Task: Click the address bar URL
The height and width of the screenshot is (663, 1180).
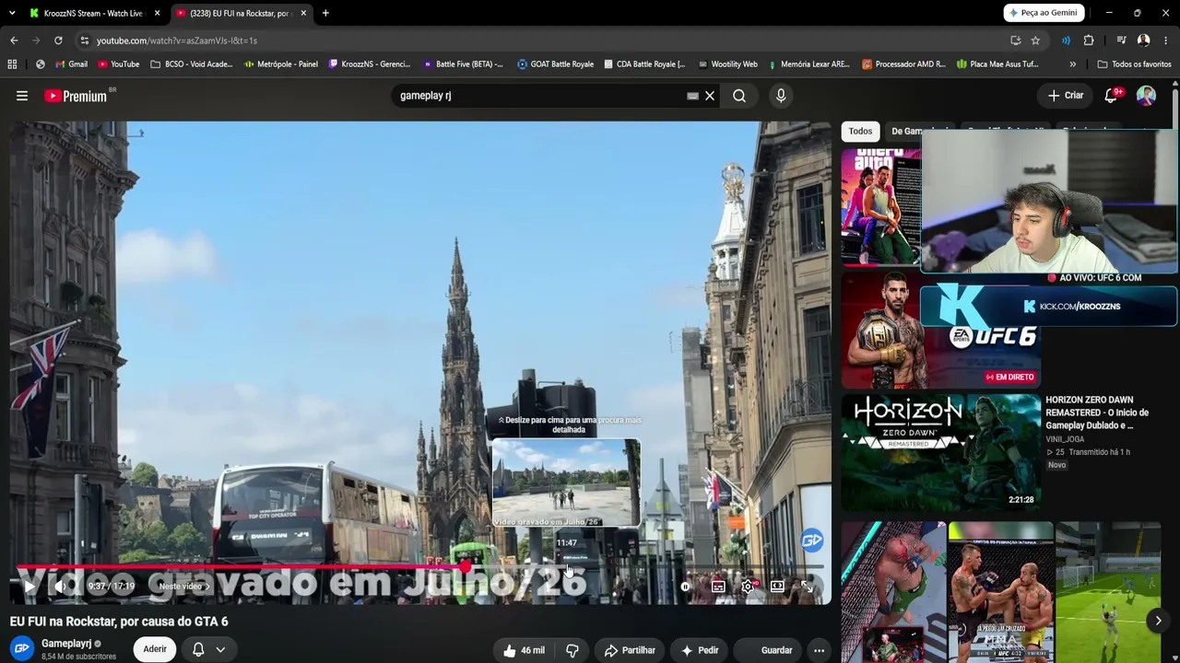Action: 177,41
